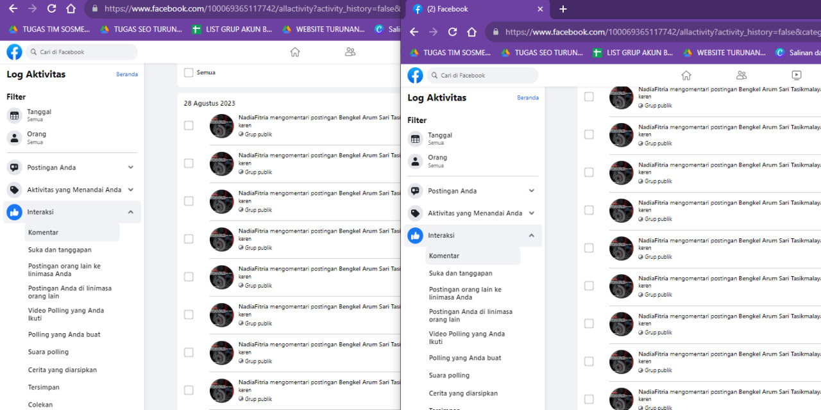Open Facebook home feed icon in left window

pyautogui.click(x=295, y=52)
